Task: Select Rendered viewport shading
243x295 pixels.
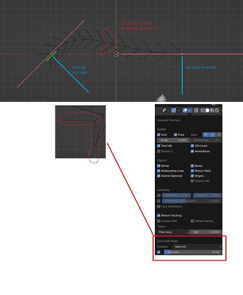Action: point(217,111)
